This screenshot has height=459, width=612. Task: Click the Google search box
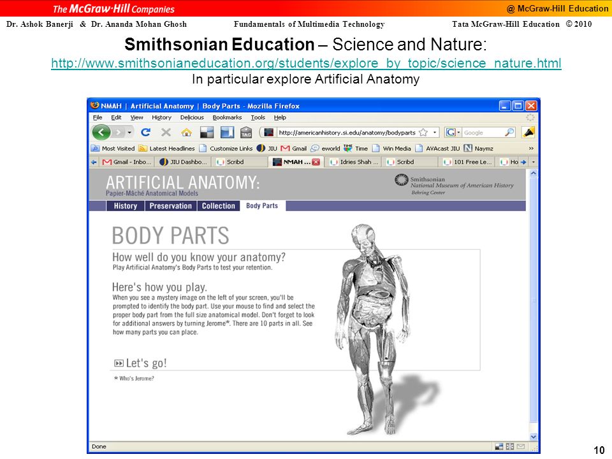point(483,133)
